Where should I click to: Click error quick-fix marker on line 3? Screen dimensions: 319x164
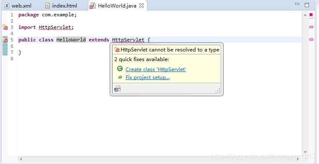(5, 27)
